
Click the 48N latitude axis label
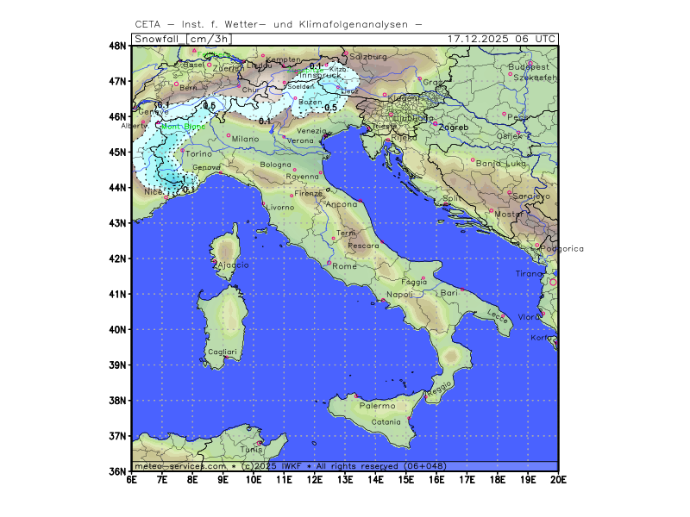117,45
